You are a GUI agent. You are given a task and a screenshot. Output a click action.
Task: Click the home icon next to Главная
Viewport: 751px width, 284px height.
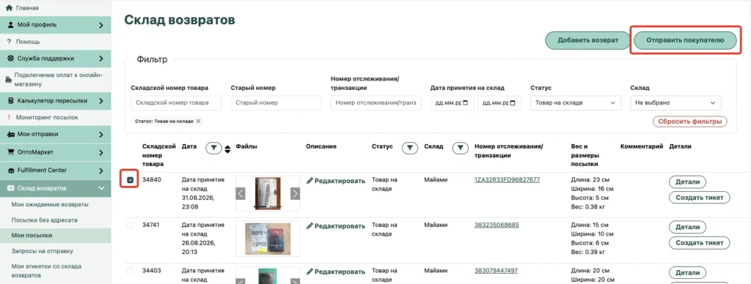click(x=8, y=8)
